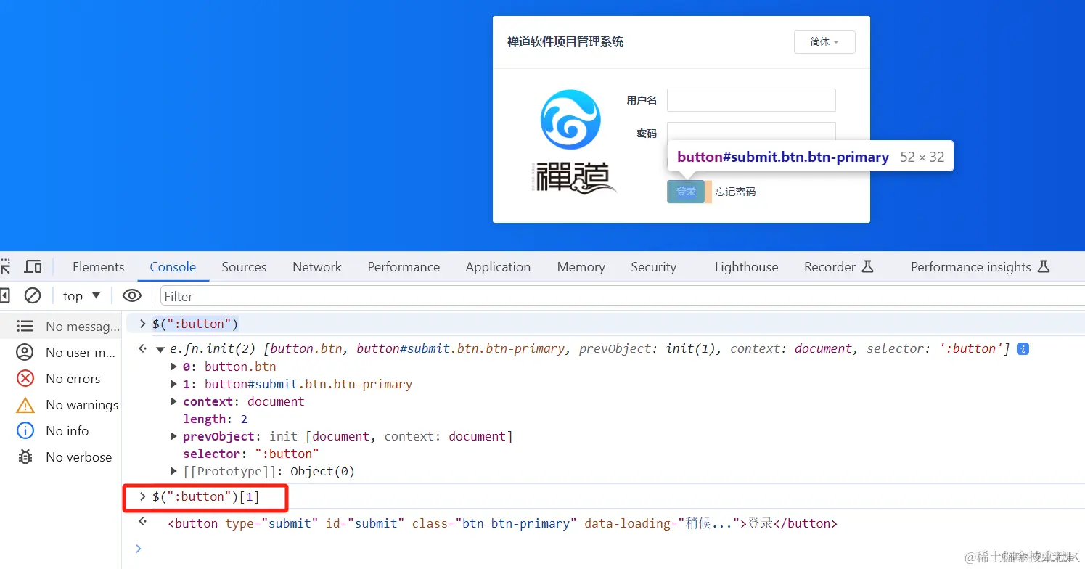The height and width of the screenshot is (569, 1085).
Task: Clear console with the ban icon
Action: pyautogui.click(x=33, y=295)
